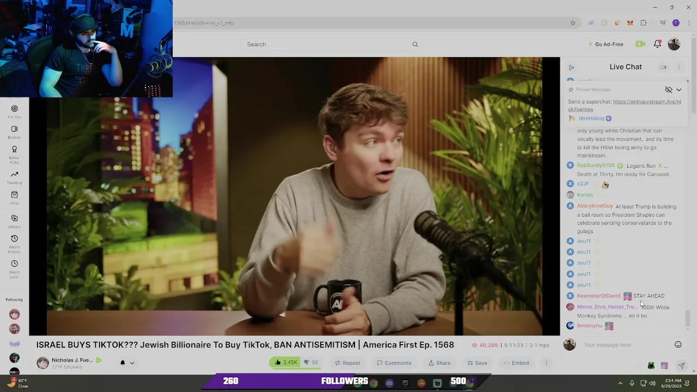Open Live Chat options three dots
Screen dimensions: 697x392
(x=679, y=68)
